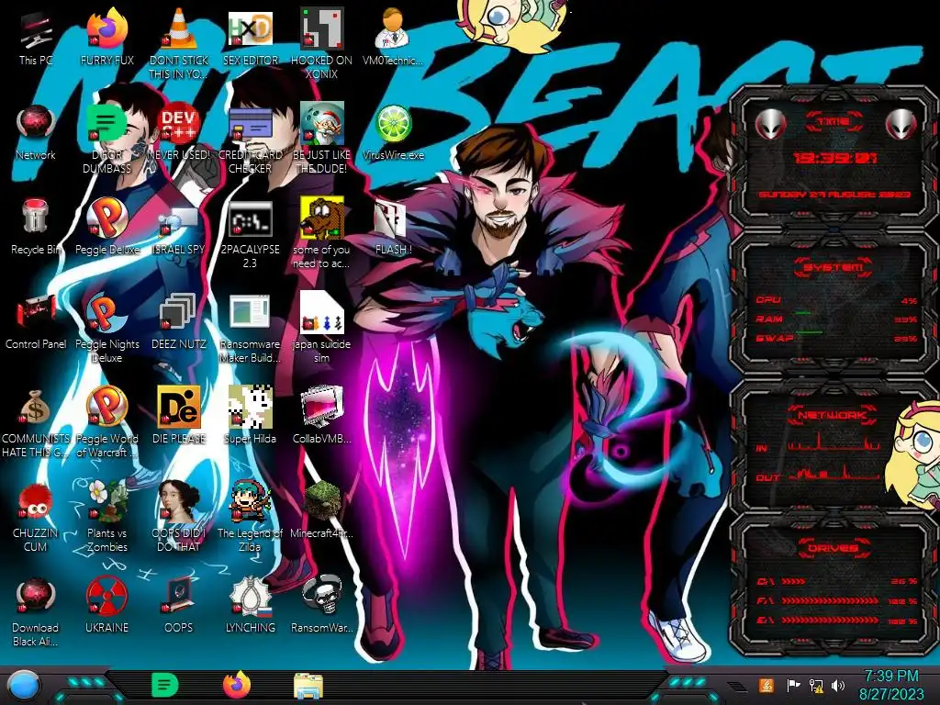
Task: Open the volume speaker tray icon
Action: click(837, 685)
